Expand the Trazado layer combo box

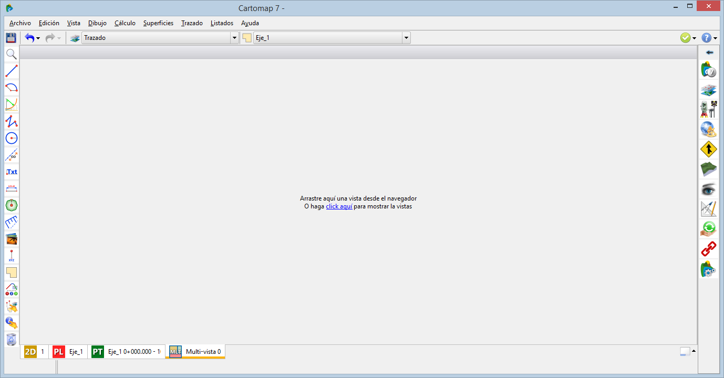pyautogui.click(x=234, y=38)
